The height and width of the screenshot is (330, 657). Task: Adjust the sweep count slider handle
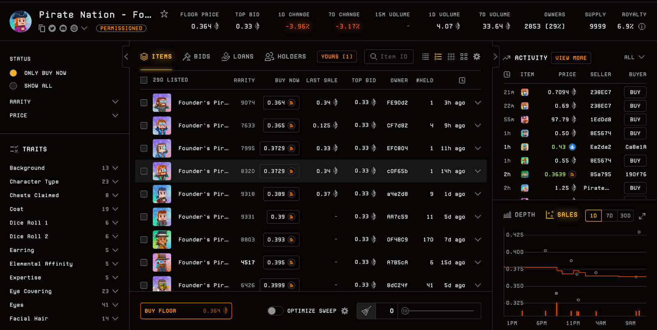click(x=405, y=311)
